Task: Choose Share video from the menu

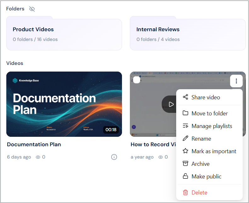Action: 209,97
